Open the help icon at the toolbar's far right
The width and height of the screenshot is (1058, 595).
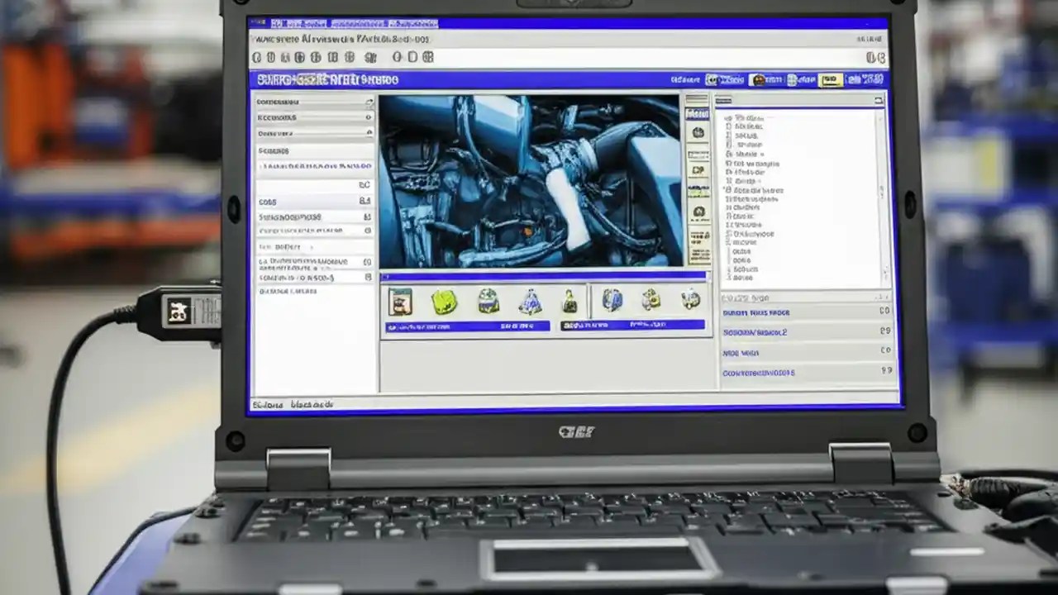(881, 57)
